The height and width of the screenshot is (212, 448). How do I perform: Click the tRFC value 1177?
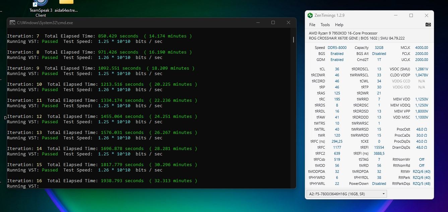337,147
